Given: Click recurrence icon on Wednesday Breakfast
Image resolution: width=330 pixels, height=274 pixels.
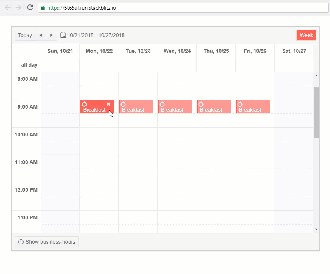Looking at the screenshot, I should point(162,104).
